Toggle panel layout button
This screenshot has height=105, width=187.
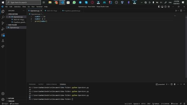(162, 7)
